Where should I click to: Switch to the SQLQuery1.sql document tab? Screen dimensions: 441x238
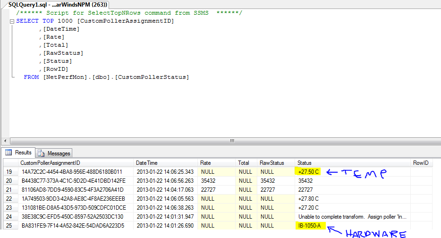(58, 5)
